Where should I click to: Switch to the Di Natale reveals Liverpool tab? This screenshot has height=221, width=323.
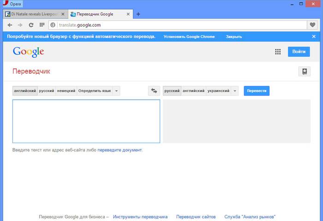(32, 14)
